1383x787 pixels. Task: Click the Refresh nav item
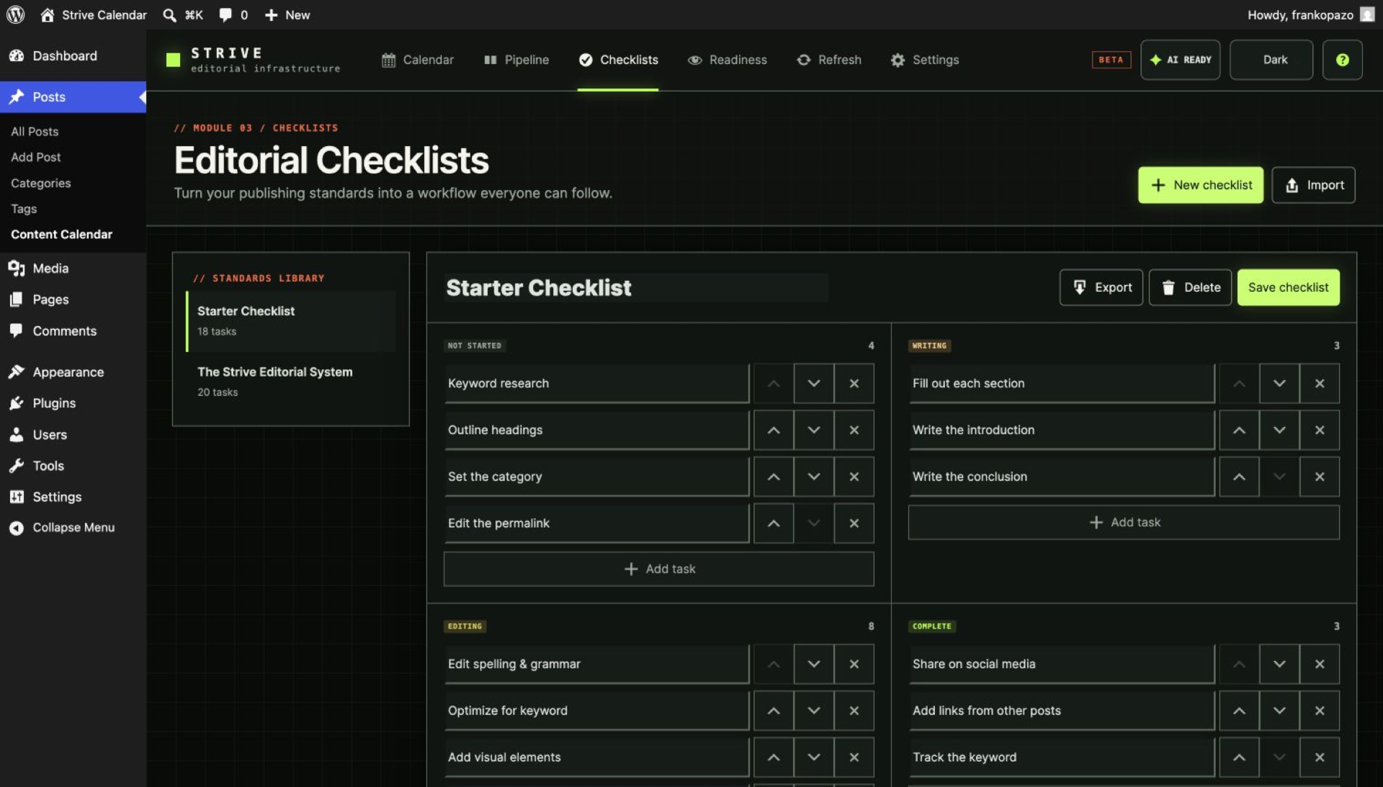point(828,60)
